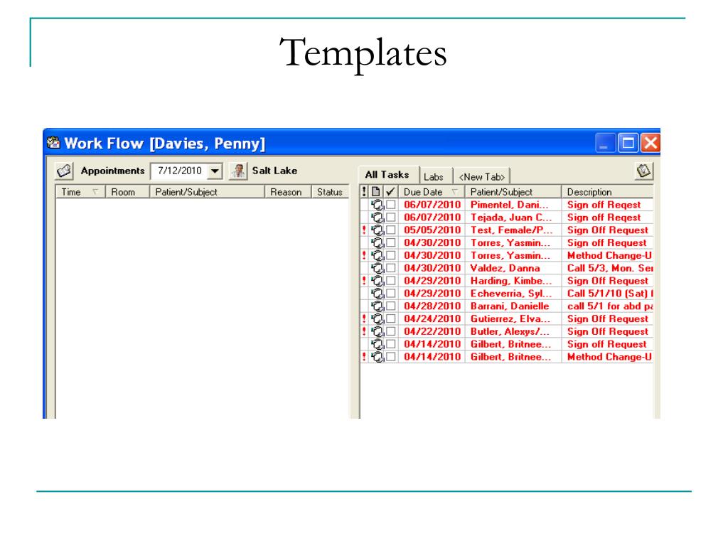Open the <New Tab> tab
728x546 pixels.
tap(482, 177)
